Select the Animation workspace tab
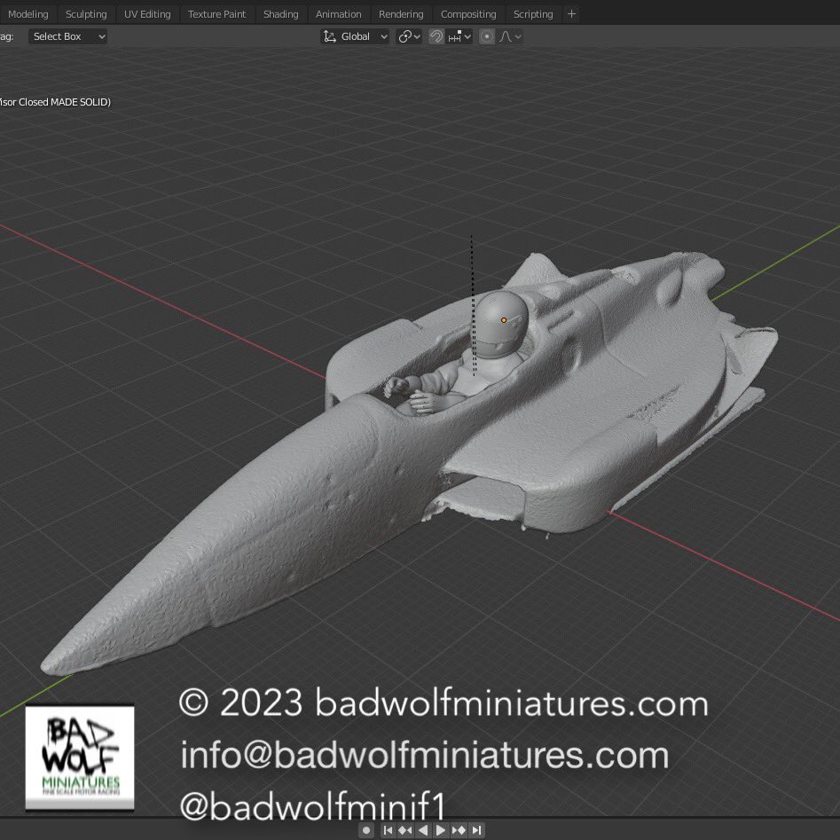 pos(338,14)
